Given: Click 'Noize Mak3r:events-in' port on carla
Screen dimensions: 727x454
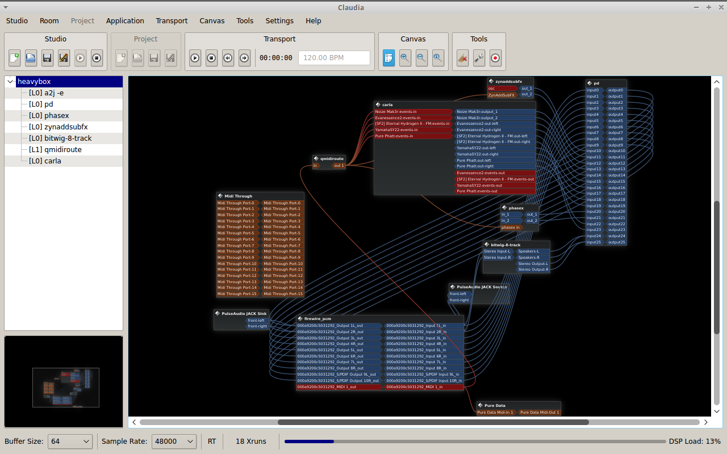Looking at the screenshot, I should tap(413, 112).
